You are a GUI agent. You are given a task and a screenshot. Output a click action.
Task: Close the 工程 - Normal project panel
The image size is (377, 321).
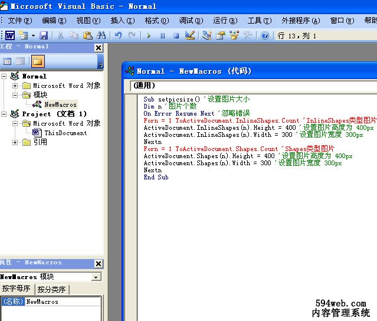[x=99, y=48]
